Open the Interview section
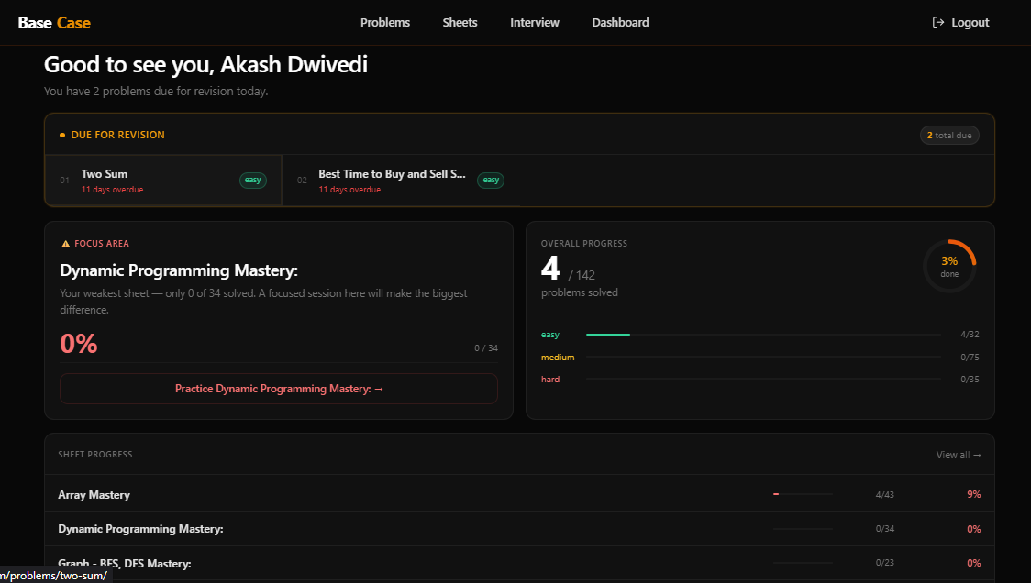This screenshot has width=1031, height=583. pyautogui.click(x=535, y=22)
